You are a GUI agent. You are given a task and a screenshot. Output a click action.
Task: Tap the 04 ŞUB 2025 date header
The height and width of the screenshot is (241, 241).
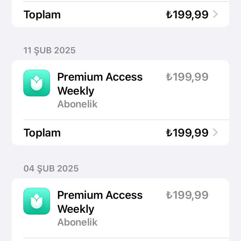coord(51,169)
